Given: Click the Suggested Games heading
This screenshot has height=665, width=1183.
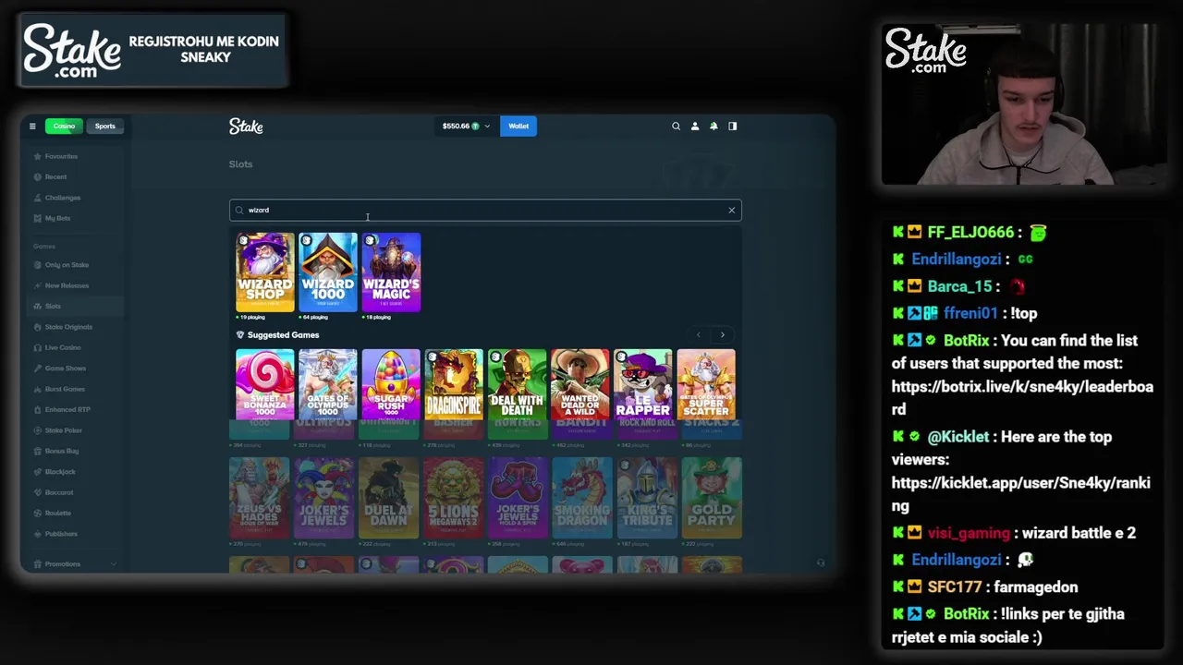Looking at the screenshot, I should click(283, 335).
